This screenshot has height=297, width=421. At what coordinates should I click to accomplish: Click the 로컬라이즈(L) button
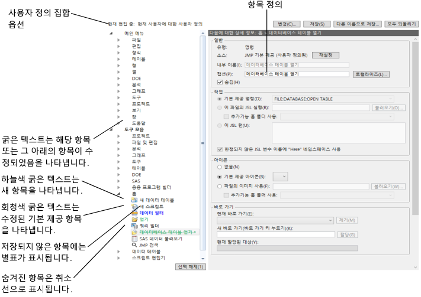[x=371, y=74]
